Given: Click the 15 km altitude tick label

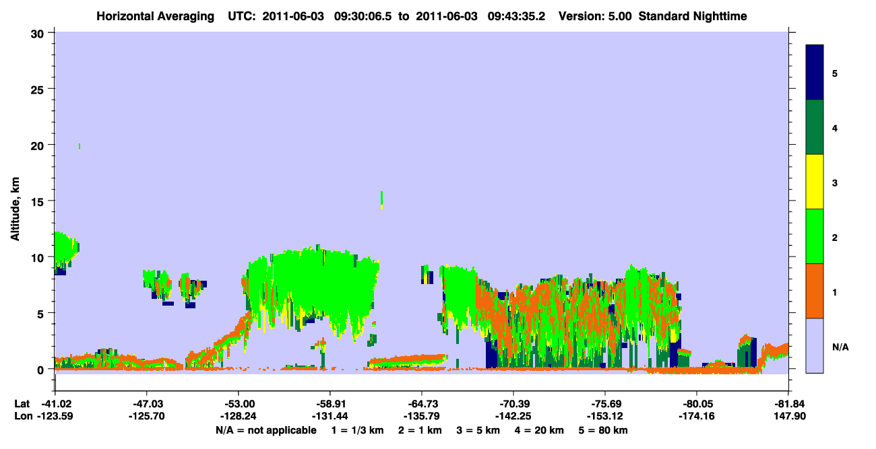Looking at the screenshot, I should coord(39,201).
